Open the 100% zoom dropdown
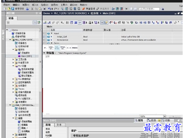 pyautogui.click(x=165, y=116)
